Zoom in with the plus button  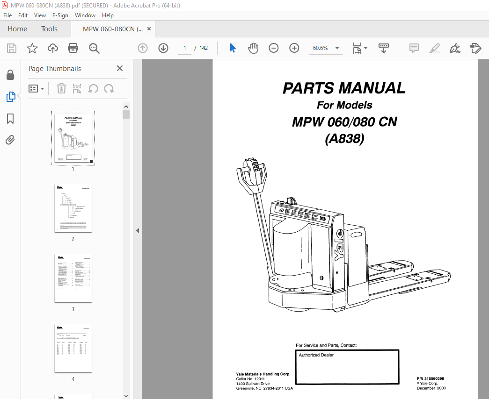pos(294,48)
